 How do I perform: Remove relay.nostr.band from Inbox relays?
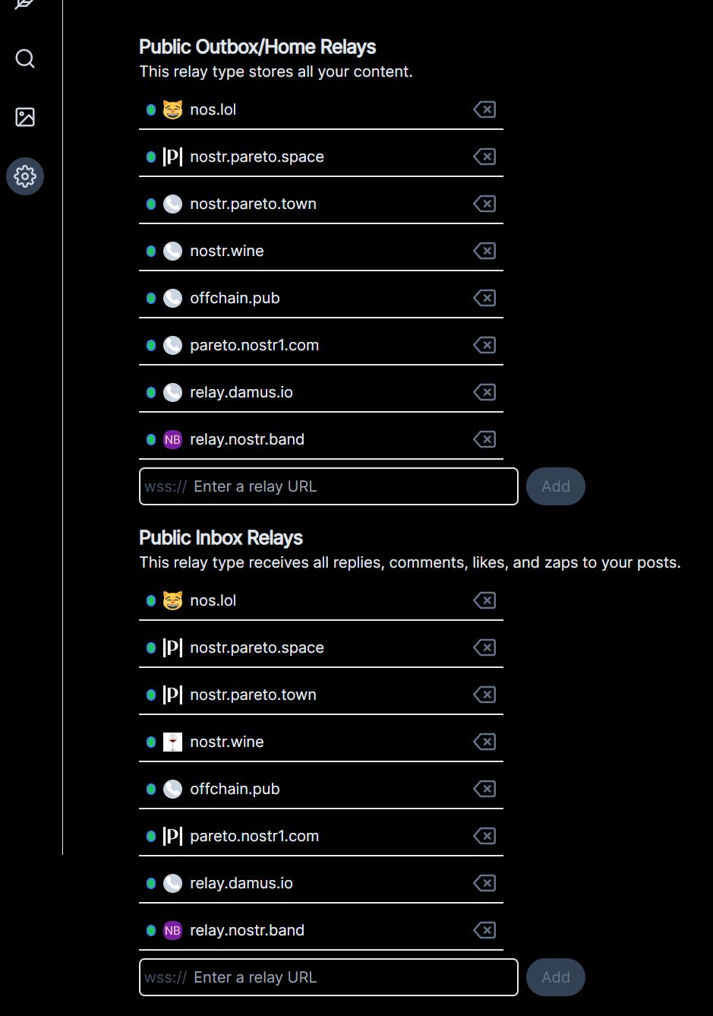click(x=484, y=930)
